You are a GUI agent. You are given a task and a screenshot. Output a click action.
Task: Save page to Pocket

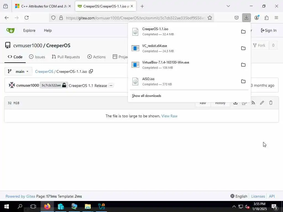[237, 18]
